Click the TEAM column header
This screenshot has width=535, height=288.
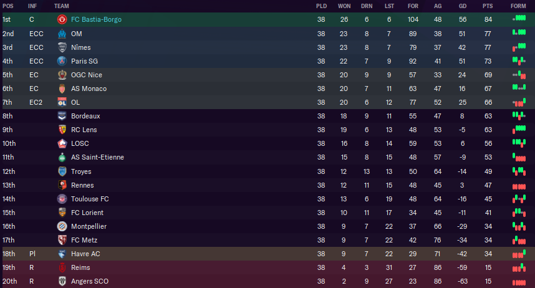[61, 6]
